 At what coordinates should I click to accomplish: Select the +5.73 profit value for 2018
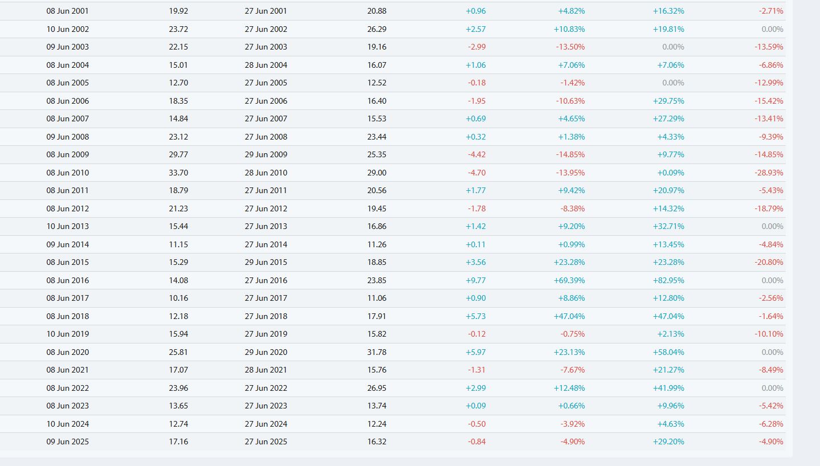click(x=476, y=316)
